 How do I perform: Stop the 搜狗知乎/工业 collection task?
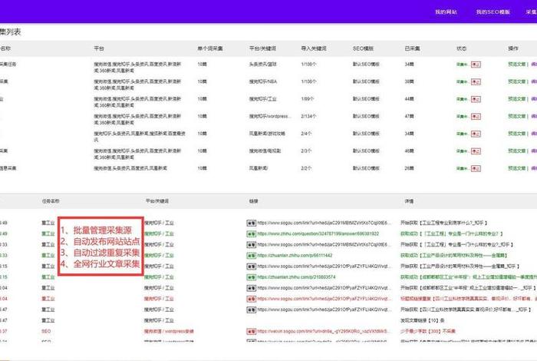pyautogui.click(x=476, y=99)
